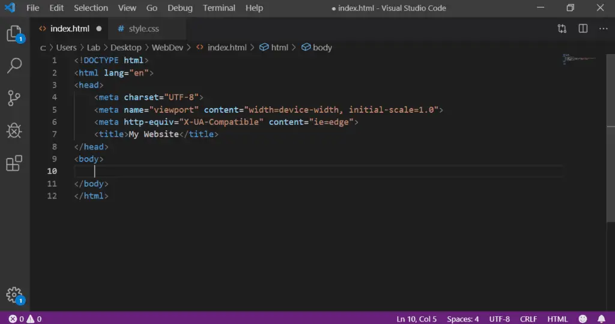This screenshot has height=324, width=615.
Task: Open the Source Control view icon
Action: tap(14, 98)
